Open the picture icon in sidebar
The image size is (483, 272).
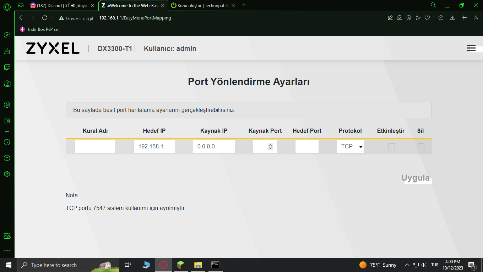pos(7,236)
